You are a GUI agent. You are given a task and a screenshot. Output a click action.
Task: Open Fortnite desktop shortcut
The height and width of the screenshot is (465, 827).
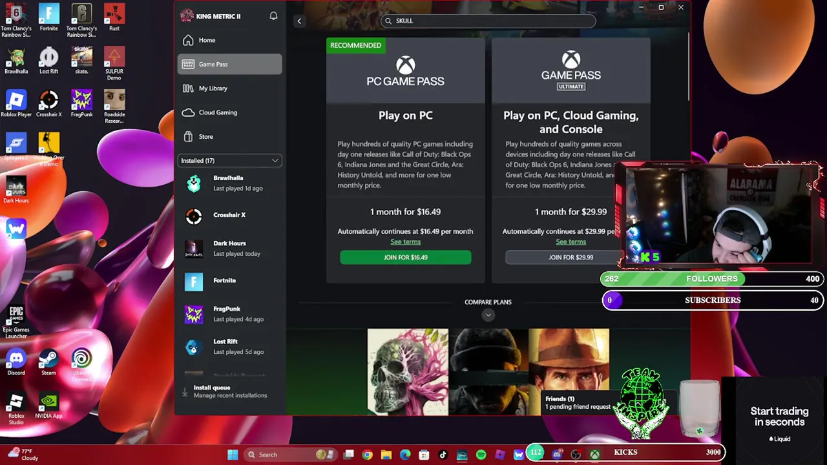48,18
